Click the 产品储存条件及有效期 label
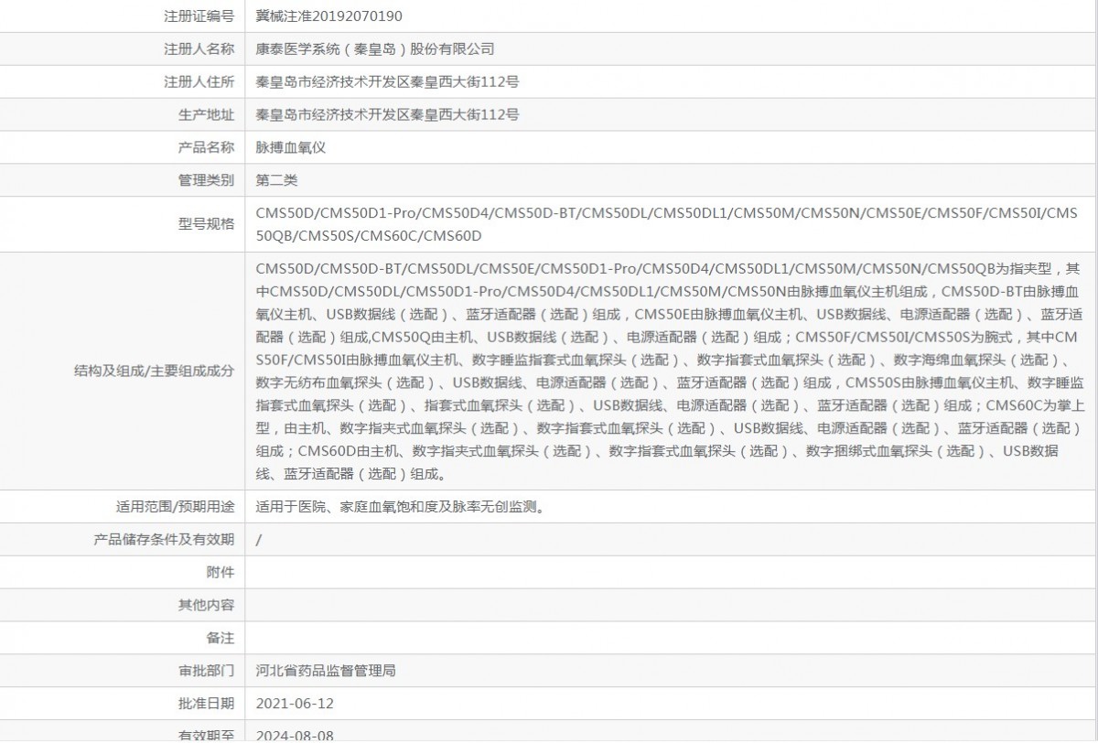Viewport: 1098px width, 743px height. (164, 539)
